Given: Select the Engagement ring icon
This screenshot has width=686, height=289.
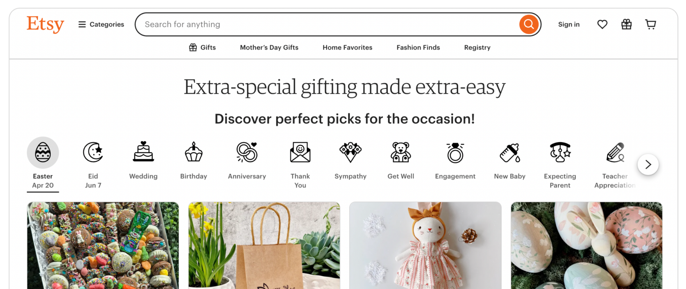Looking at the screenshot, I should coord(455,153).
